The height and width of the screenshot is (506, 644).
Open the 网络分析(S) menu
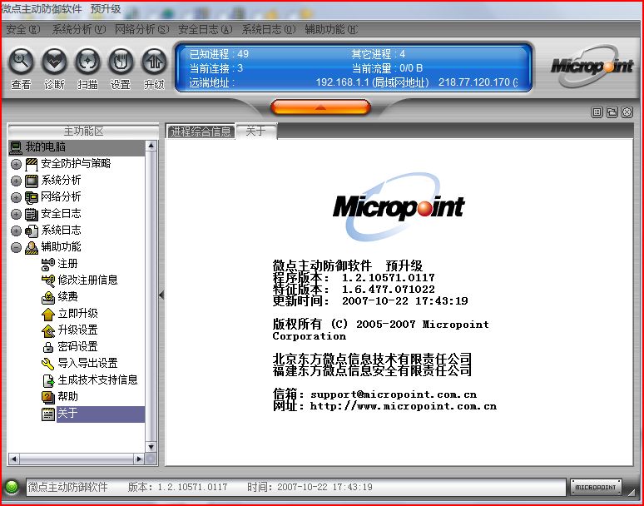141,29
